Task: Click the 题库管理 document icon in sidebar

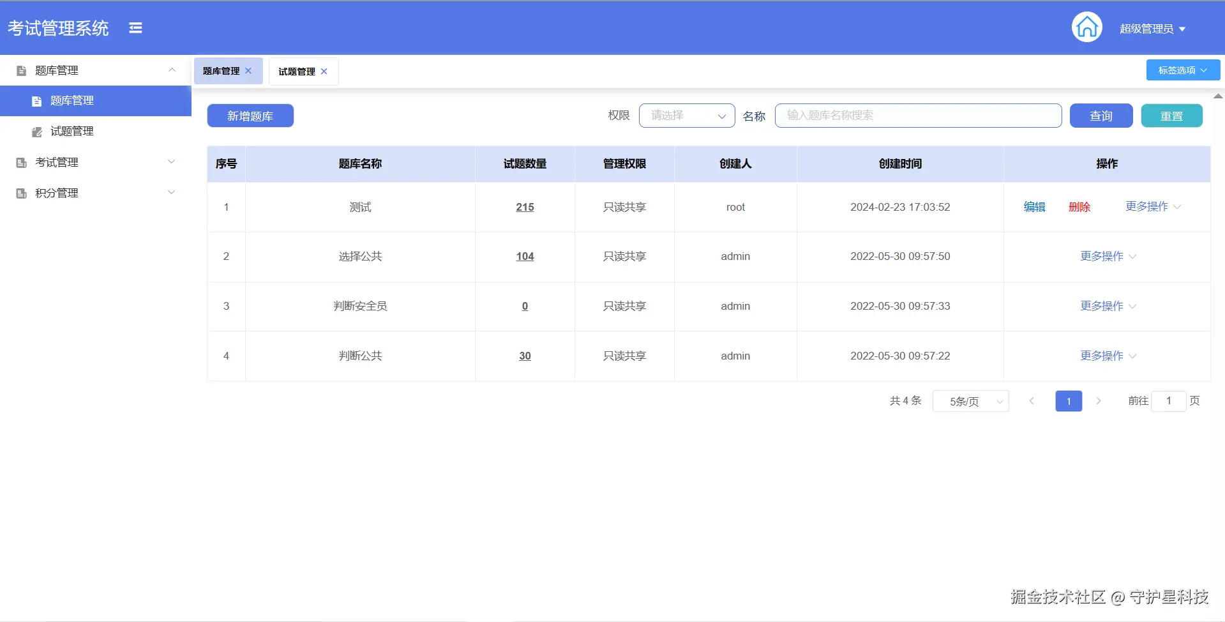Action: click(36, 100)
